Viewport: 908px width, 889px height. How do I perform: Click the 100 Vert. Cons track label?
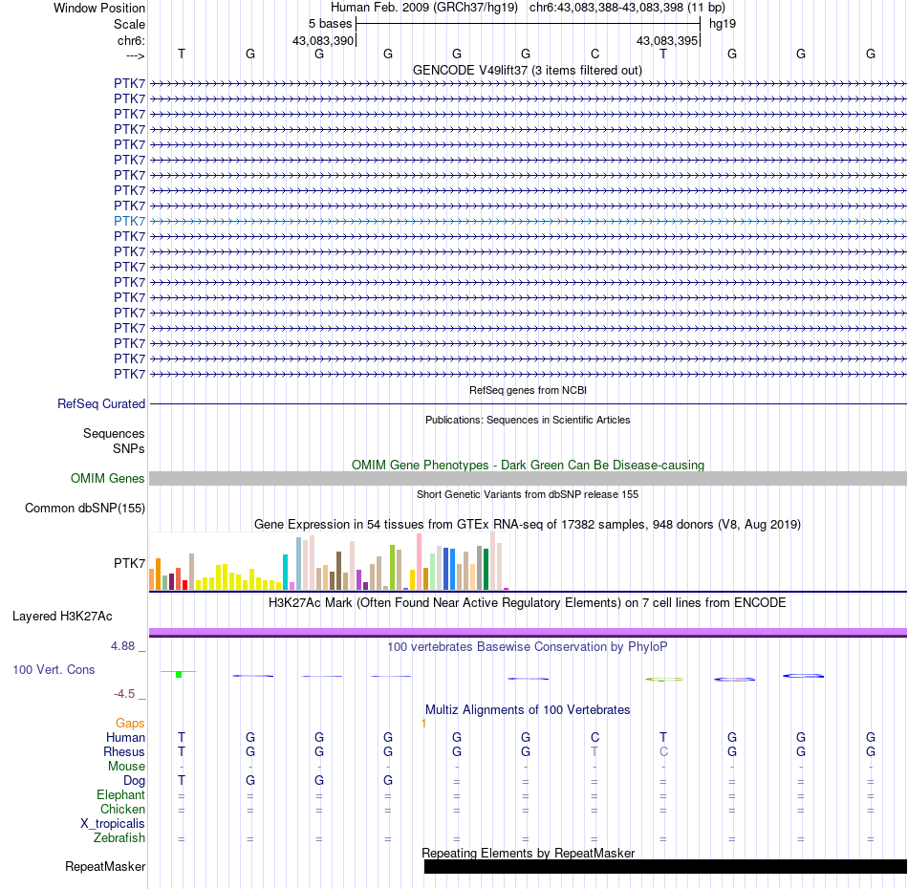click(x=54, y=669)
